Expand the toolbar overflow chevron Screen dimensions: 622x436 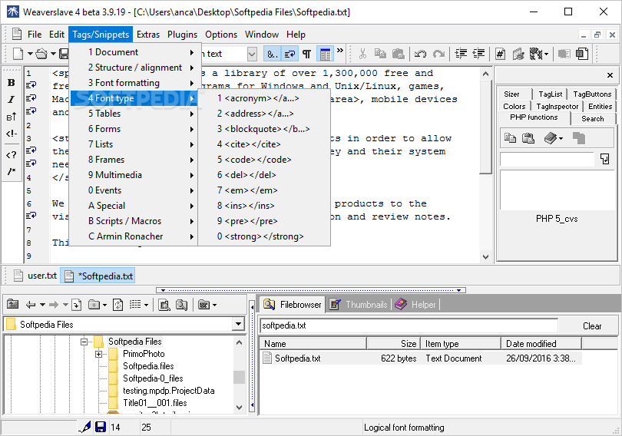click(340, 51)
